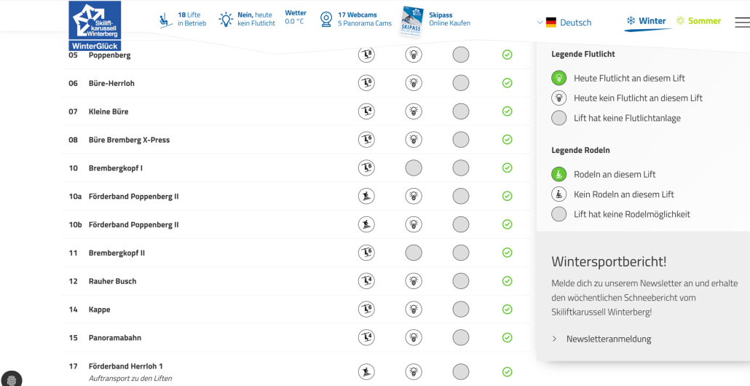Click green status checkmark for Panoramabahn
The image size is (750, 386).
point(507,338)
